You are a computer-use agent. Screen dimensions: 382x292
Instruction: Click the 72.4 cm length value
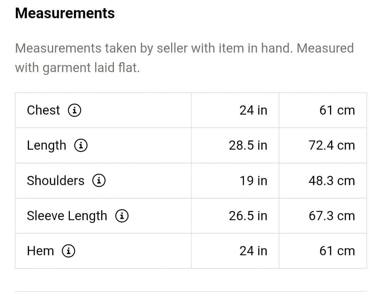[331, 145]
